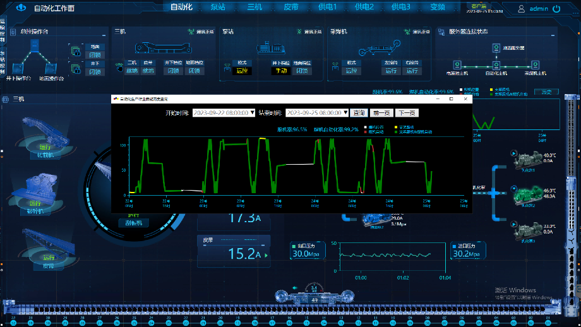
Task: Go to next page with 下一页
Action: [406, 112]
